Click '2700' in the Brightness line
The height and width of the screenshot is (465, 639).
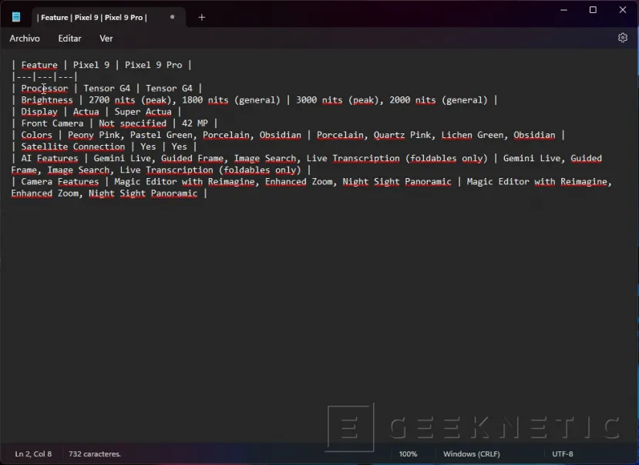[x=99, y=99]
